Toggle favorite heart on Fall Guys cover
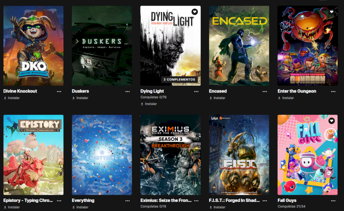The width and height of the screenshot is (344, 211). [332, 121]
